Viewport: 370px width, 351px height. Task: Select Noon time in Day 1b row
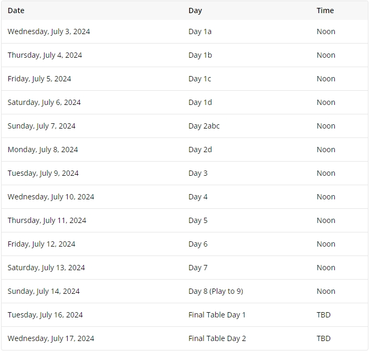click(x=326, y=55)
